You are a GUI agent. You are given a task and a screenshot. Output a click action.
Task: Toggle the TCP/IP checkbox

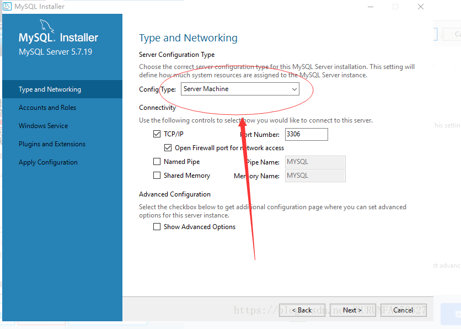[x=157, y=134]
